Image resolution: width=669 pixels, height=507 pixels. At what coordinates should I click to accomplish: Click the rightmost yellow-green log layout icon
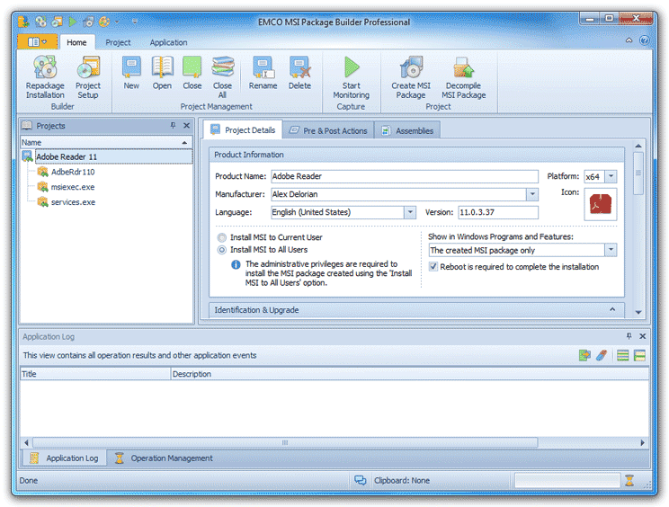click(639, 355)
